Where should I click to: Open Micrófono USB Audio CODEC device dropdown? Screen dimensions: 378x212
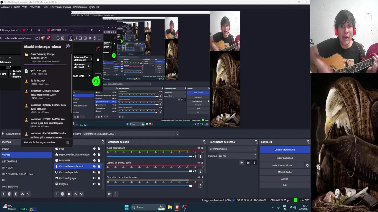pyautogui.click(x=130, y=134)
